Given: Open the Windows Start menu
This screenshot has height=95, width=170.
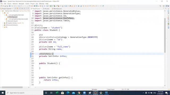Looking at the screenshot, I should (x=3, y=93).
